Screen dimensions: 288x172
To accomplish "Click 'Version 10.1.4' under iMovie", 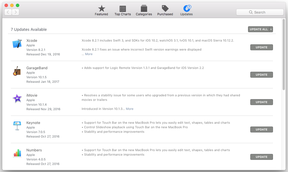I will (x=37, y=104).
